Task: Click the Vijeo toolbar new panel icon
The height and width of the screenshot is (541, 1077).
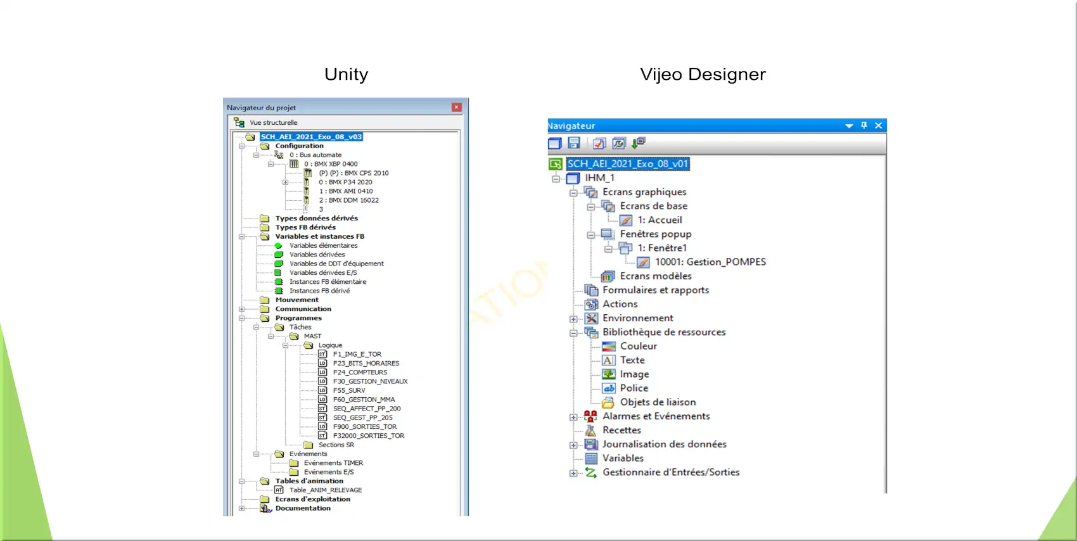Action: coord(555,143)
